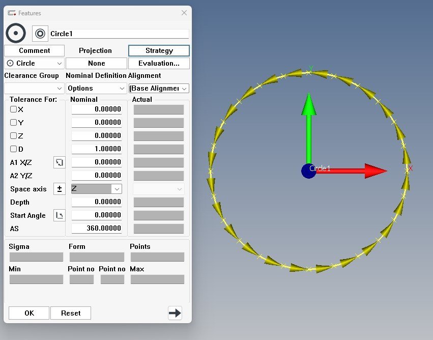Open the Circle feature type dropdown
433x340 pixels.
(x=34, y=64)
